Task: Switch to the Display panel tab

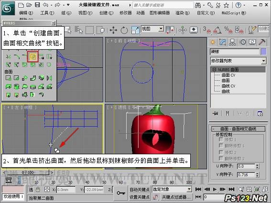Action: pyautogui.click(x=252, y=42)
